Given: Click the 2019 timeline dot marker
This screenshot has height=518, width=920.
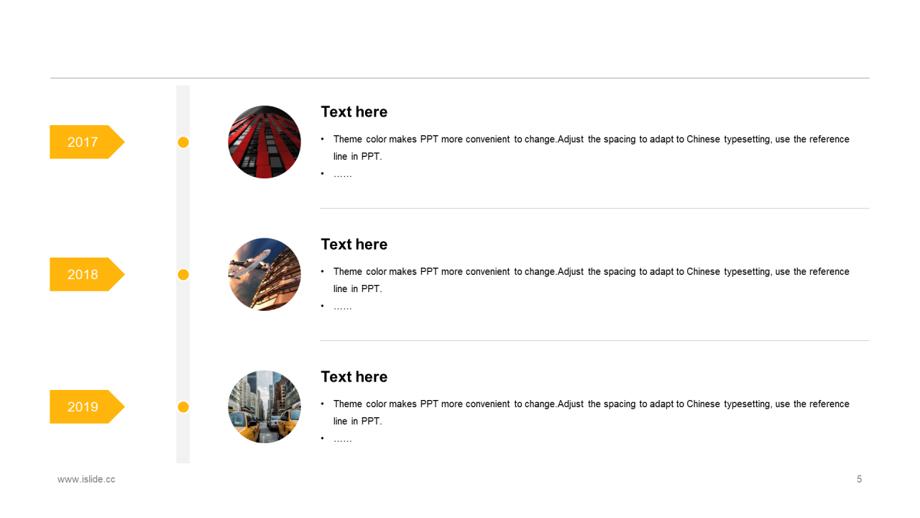Looking at the screenshot, I should click(183, 407).
